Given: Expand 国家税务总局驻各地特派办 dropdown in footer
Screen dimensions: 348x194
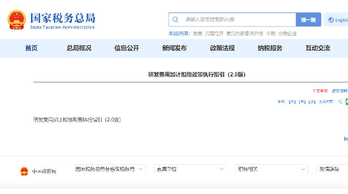Looking at the screenshot, I should [109, 169].
